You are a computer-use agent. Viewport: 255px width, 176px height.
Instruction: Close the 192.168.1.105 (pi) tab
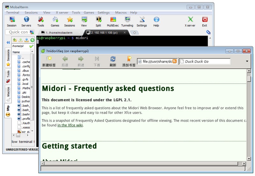click(125, 33)
